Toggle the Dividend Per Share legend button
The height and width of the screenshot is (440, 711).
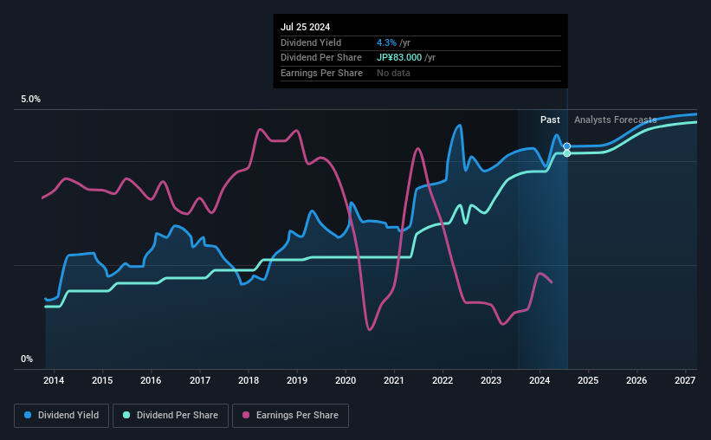coord(171,416)
